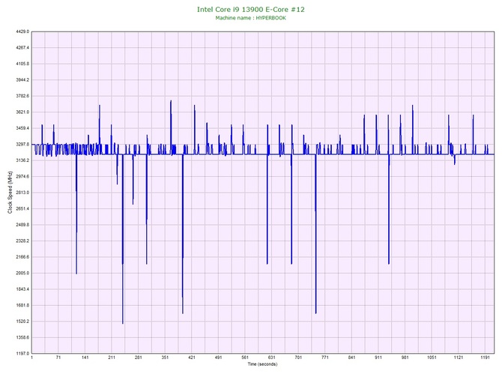The width and height of the screenshot is (502, 377).
Task: Click the 771 x-axis tick label
Action: (x=325, y=358)
